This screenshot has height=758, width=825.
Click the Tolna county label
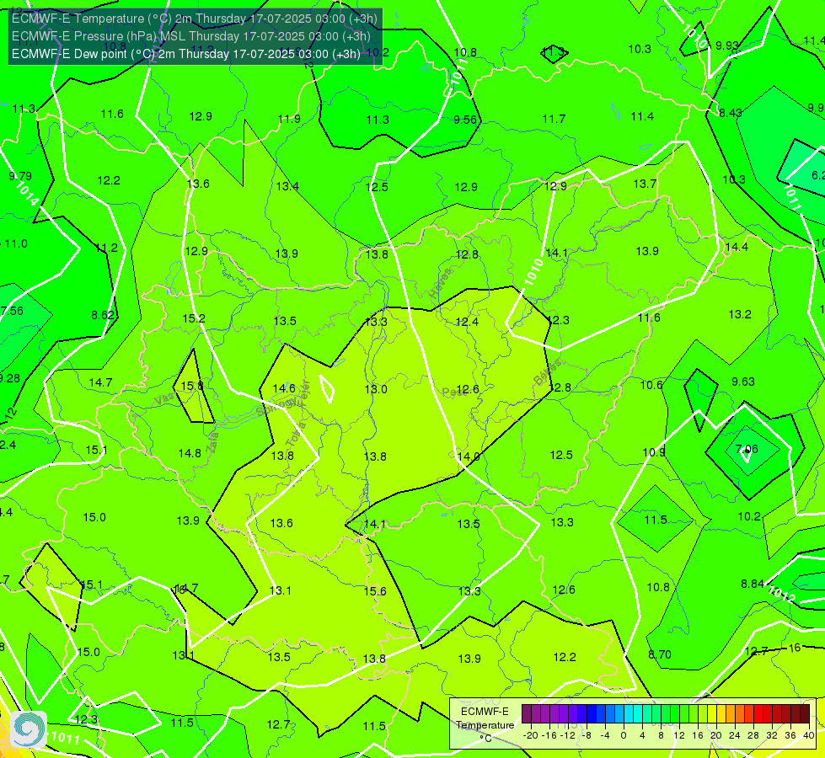[297, 435]
